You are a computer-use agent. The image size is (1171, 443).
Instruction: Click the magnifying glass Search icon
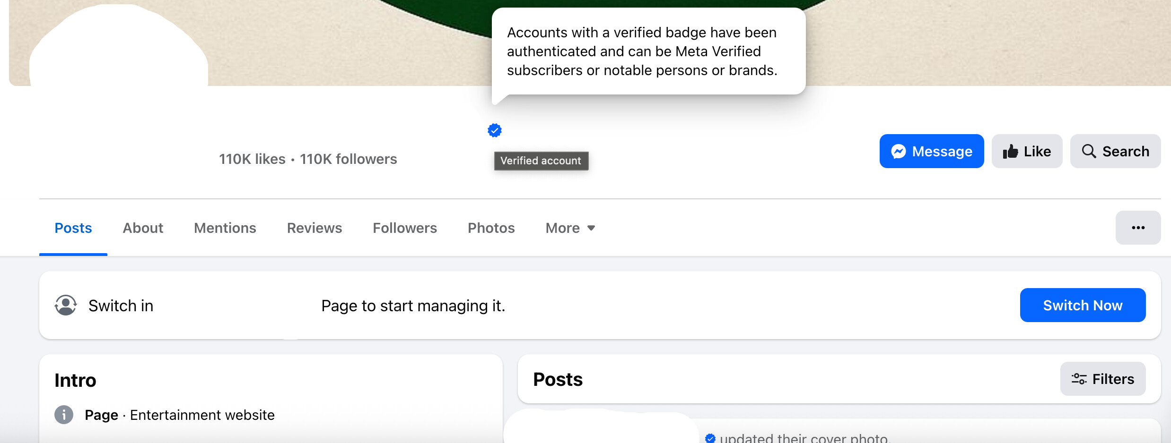pyautogui.click(x=1089, y=151)
